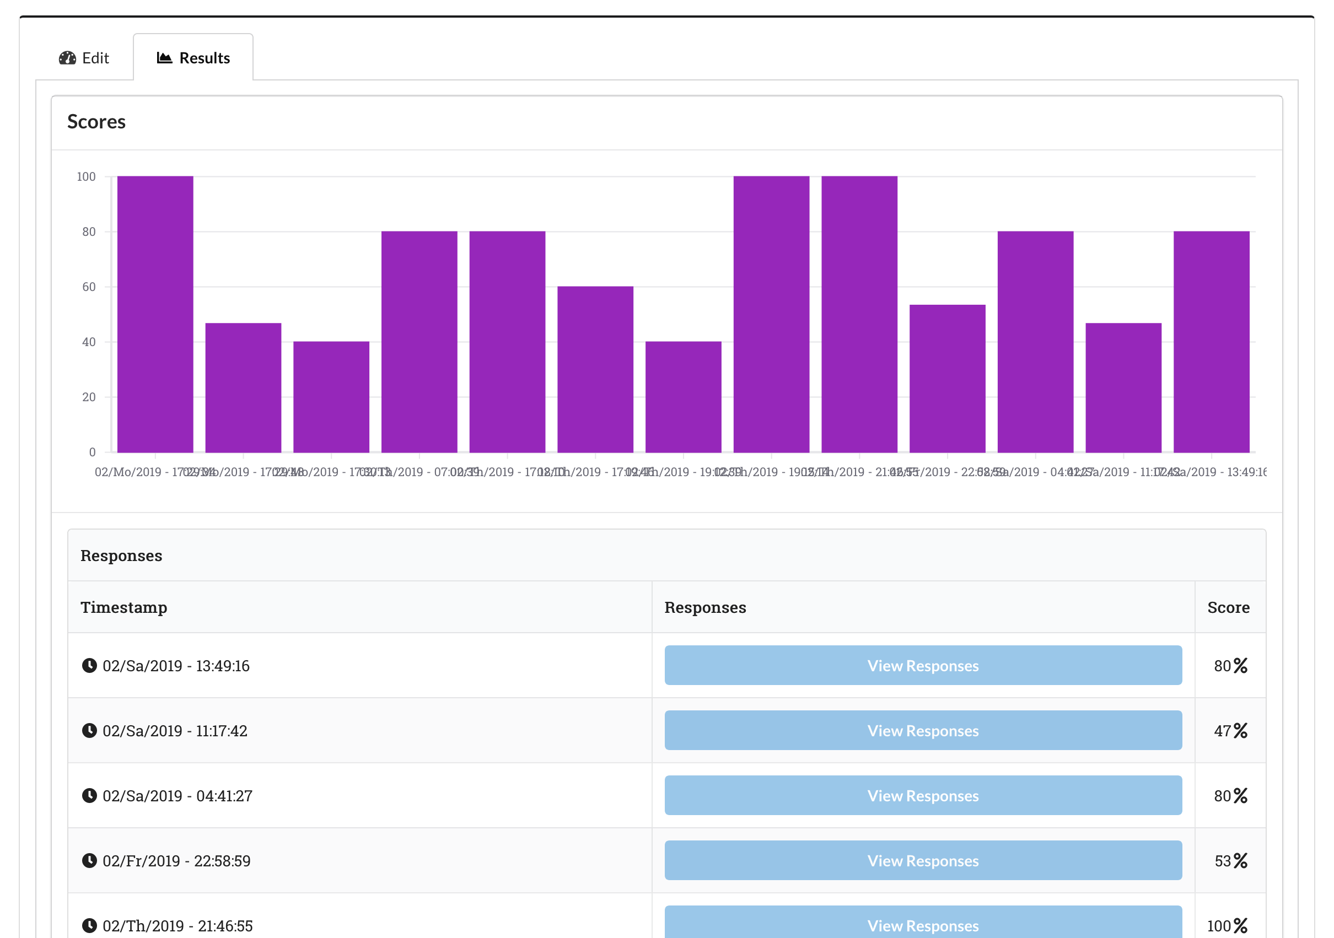The image size is (1334, 938).
Task: Click the area chart icon on Results tab
Action: pyautogui.click(x=164, y=58)
